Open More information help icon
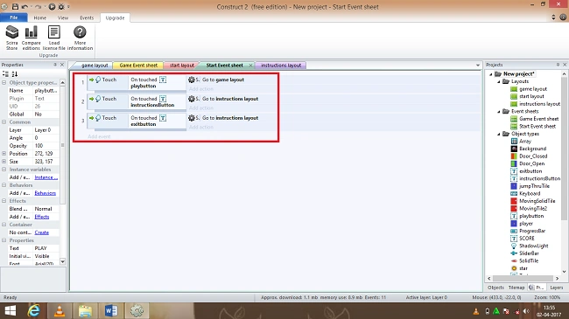 point(80,38)
